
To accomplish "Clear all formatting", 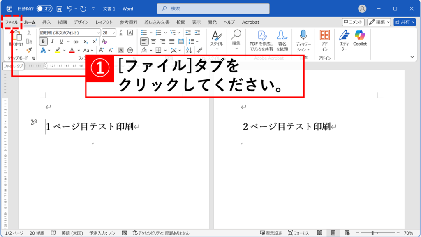I will [x=104, y=42].
